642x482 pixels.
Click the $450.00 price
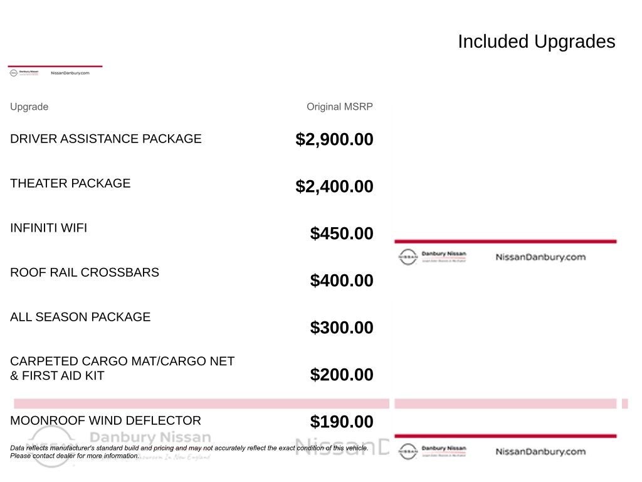(x=342, y=233)
